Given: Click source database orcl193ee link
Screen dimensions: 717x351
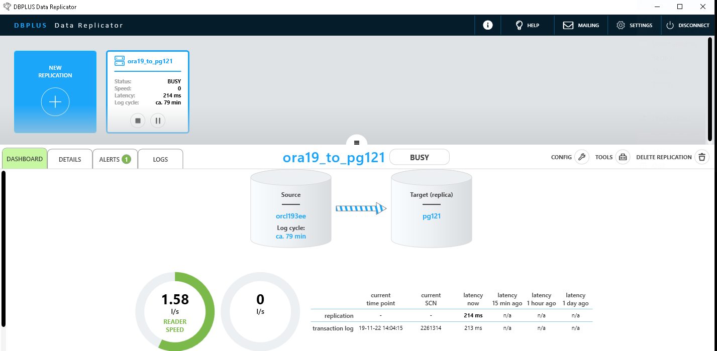Looking at the screenshot, I should (291, 216).
